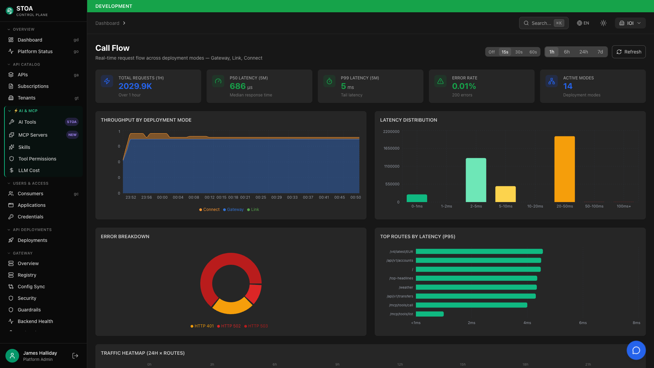The height and width of the screenshot is (368, 654).
Task: Open the IOI tenant dropdown
Action: click(x=630, y=23)
